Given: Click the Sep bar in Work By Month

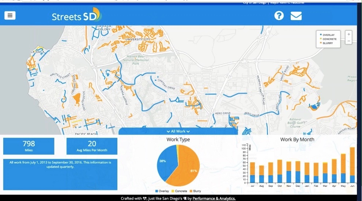Looking at the screenshot, I should 271,172.
